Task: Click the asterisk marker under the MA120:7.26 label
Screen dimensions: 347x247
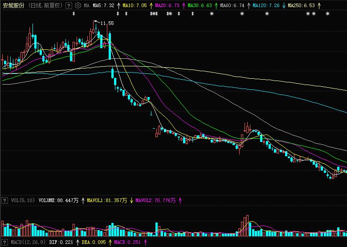Action: click(x=267, y=14)
